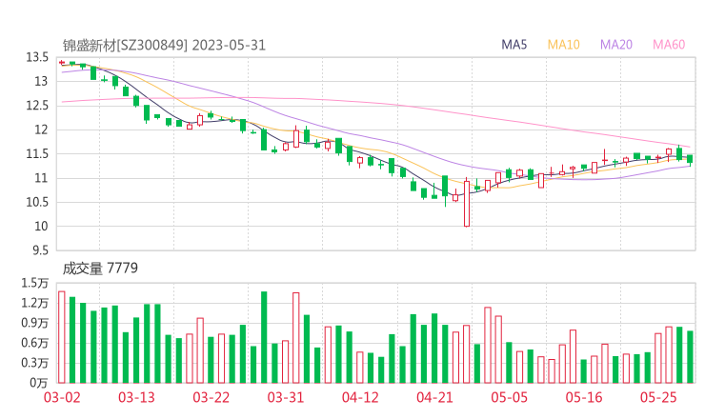705x419 pixels.
Task: Click the 11.5 price axis label
Action: coord(37,154)
